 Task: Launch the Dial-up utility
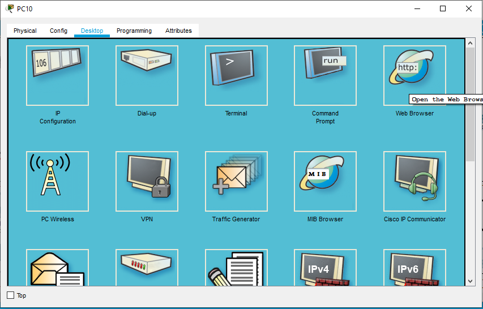click(147, 75)
